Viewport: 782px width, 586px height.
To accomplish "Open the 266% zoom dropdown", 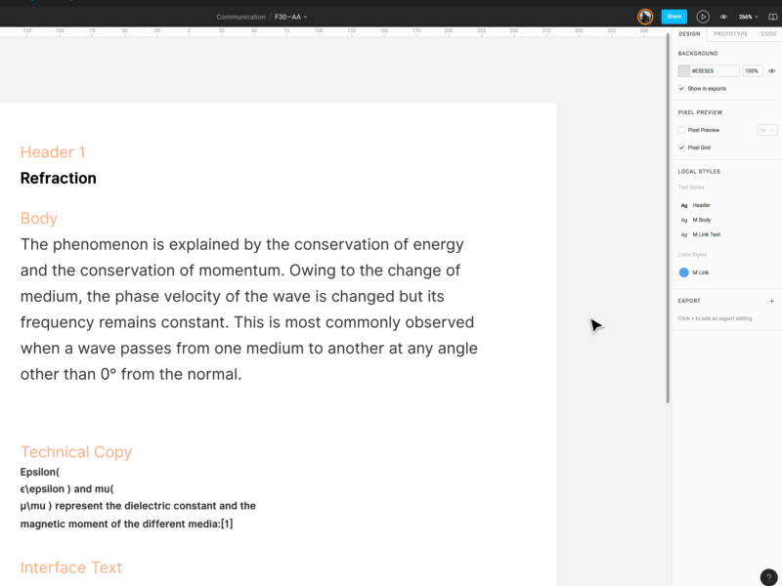I will 748,17.
